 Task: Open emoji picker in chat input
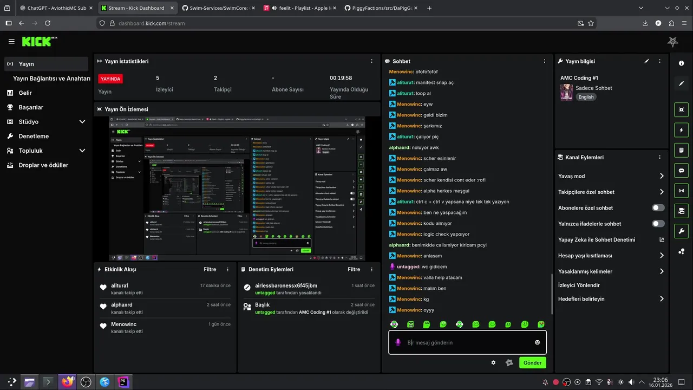(x=537, y=342)
